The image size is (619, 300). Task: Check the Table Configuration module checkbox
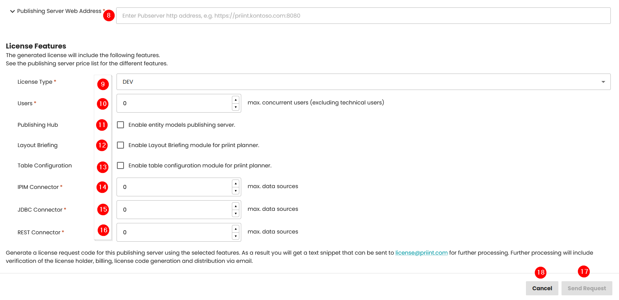(x=120, y=165)
